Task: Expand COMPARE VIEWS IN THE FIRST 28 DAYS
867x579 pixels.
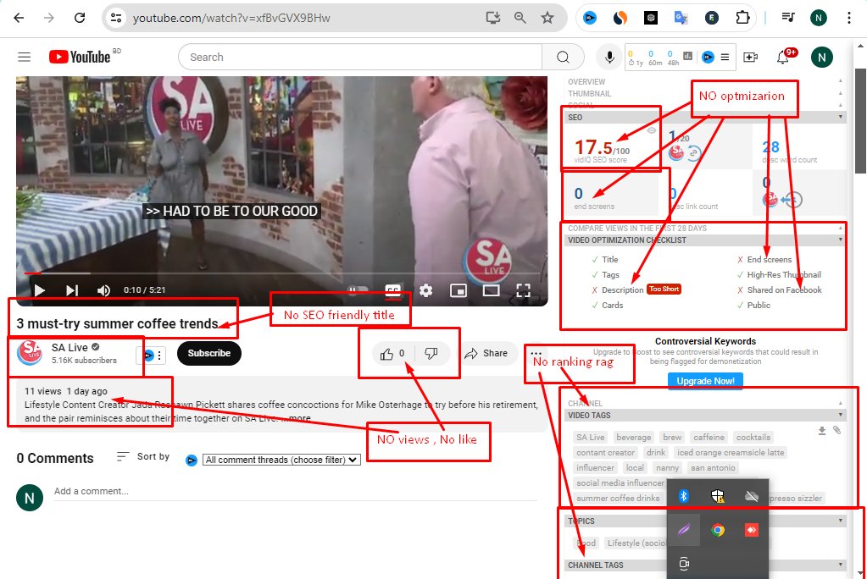Action: tap(705, 229)
